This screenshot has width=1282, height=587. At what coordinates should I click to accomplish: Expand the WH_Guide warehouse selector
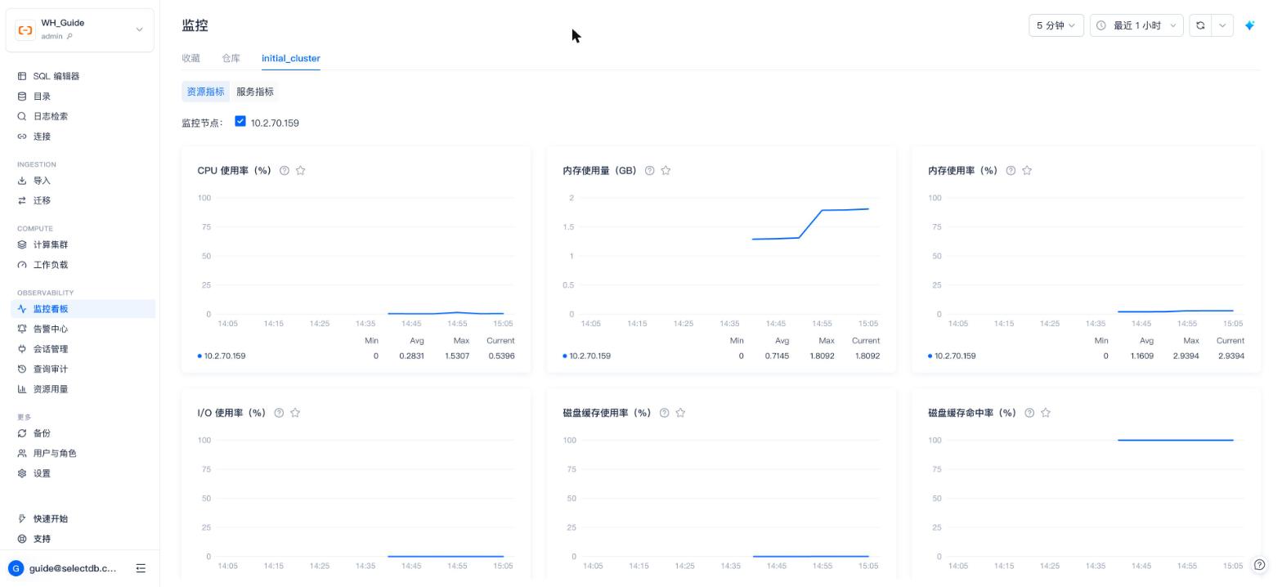coord(79,29)
